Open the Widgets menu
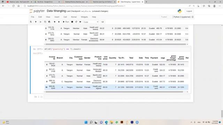Viewport: 223px width, 125px height. (84, 17)
